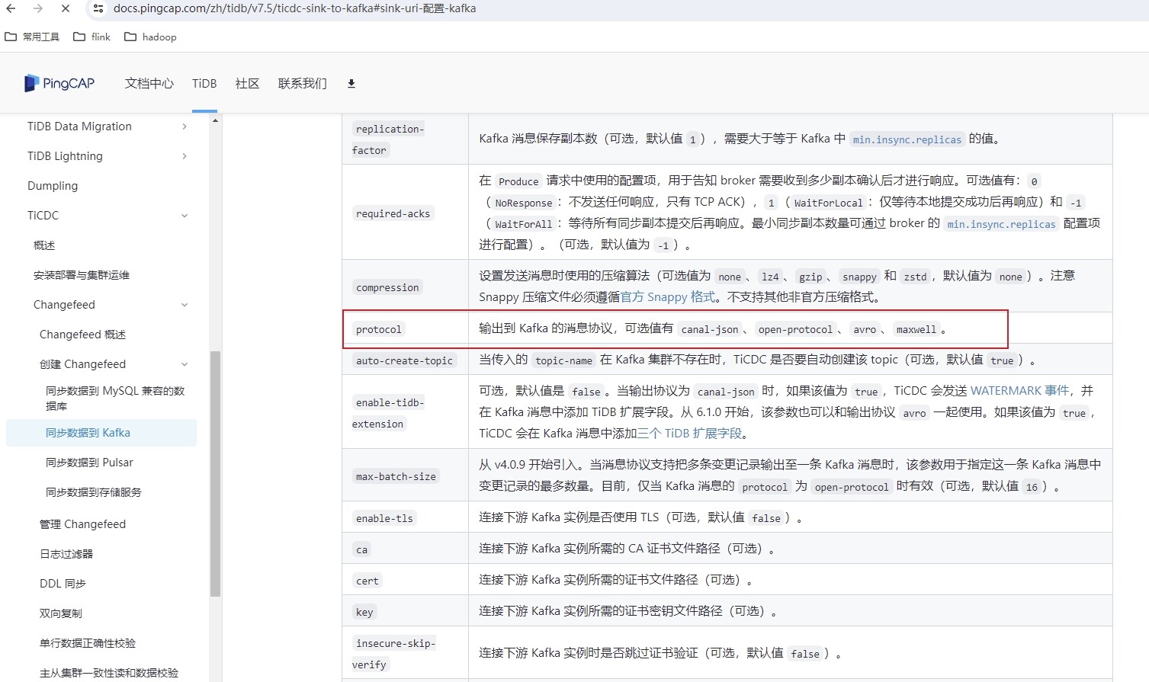Open 三个 TiDB 扩展字段 link
The height and width of the screenshot is (682, 1149).
[689, 434]
